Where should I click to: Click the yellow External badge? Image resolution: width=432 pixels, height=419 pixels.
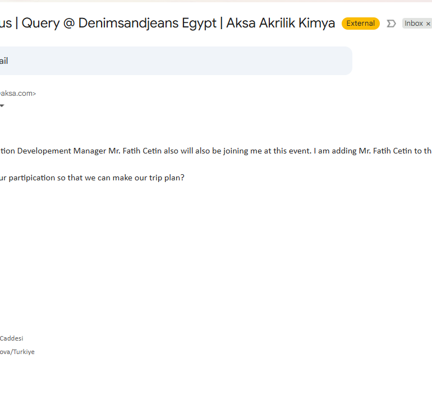click(360, 24)
